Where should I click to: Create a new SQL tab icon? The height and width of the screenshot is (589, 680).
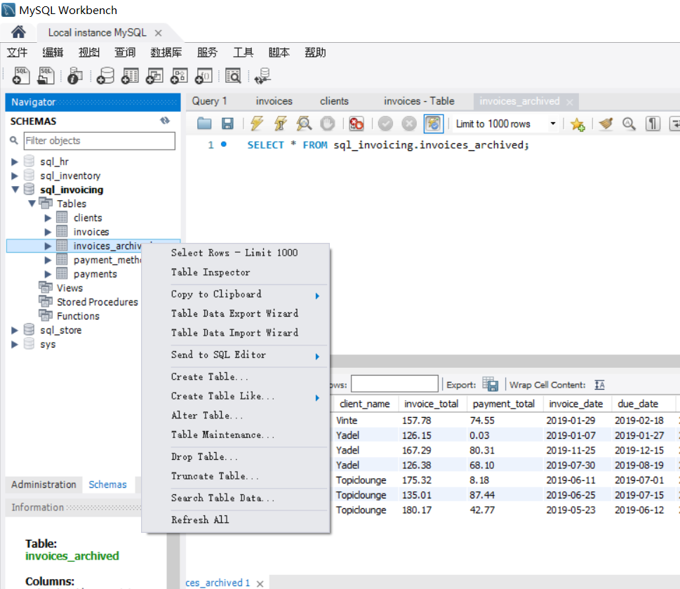coord(21,76)
